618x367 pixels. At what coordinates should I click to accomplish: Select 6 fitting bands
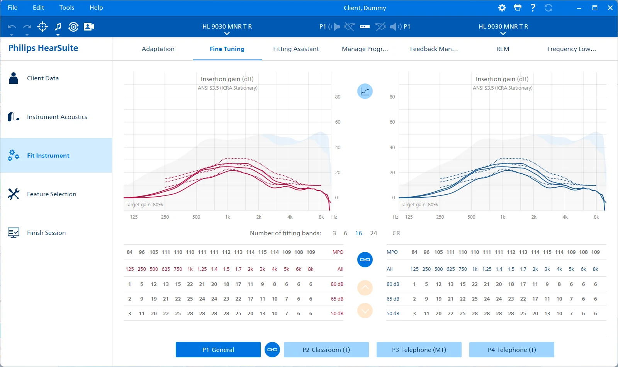345,233
